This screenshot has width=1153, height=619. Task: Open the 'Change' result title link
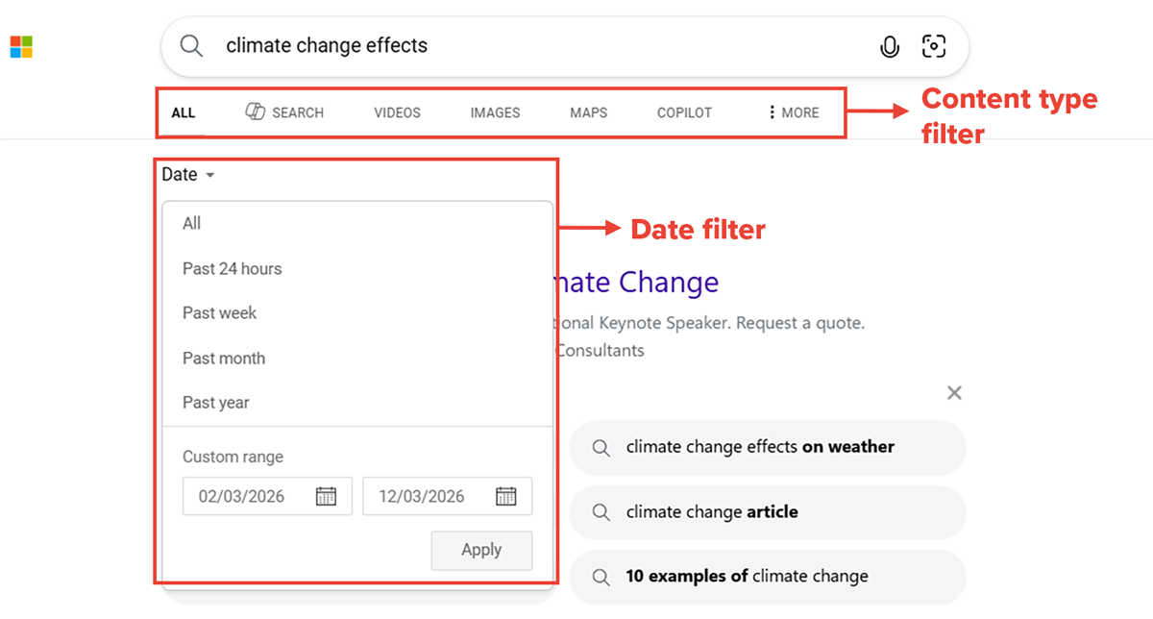pyautogui.click(x=638, y=282)
